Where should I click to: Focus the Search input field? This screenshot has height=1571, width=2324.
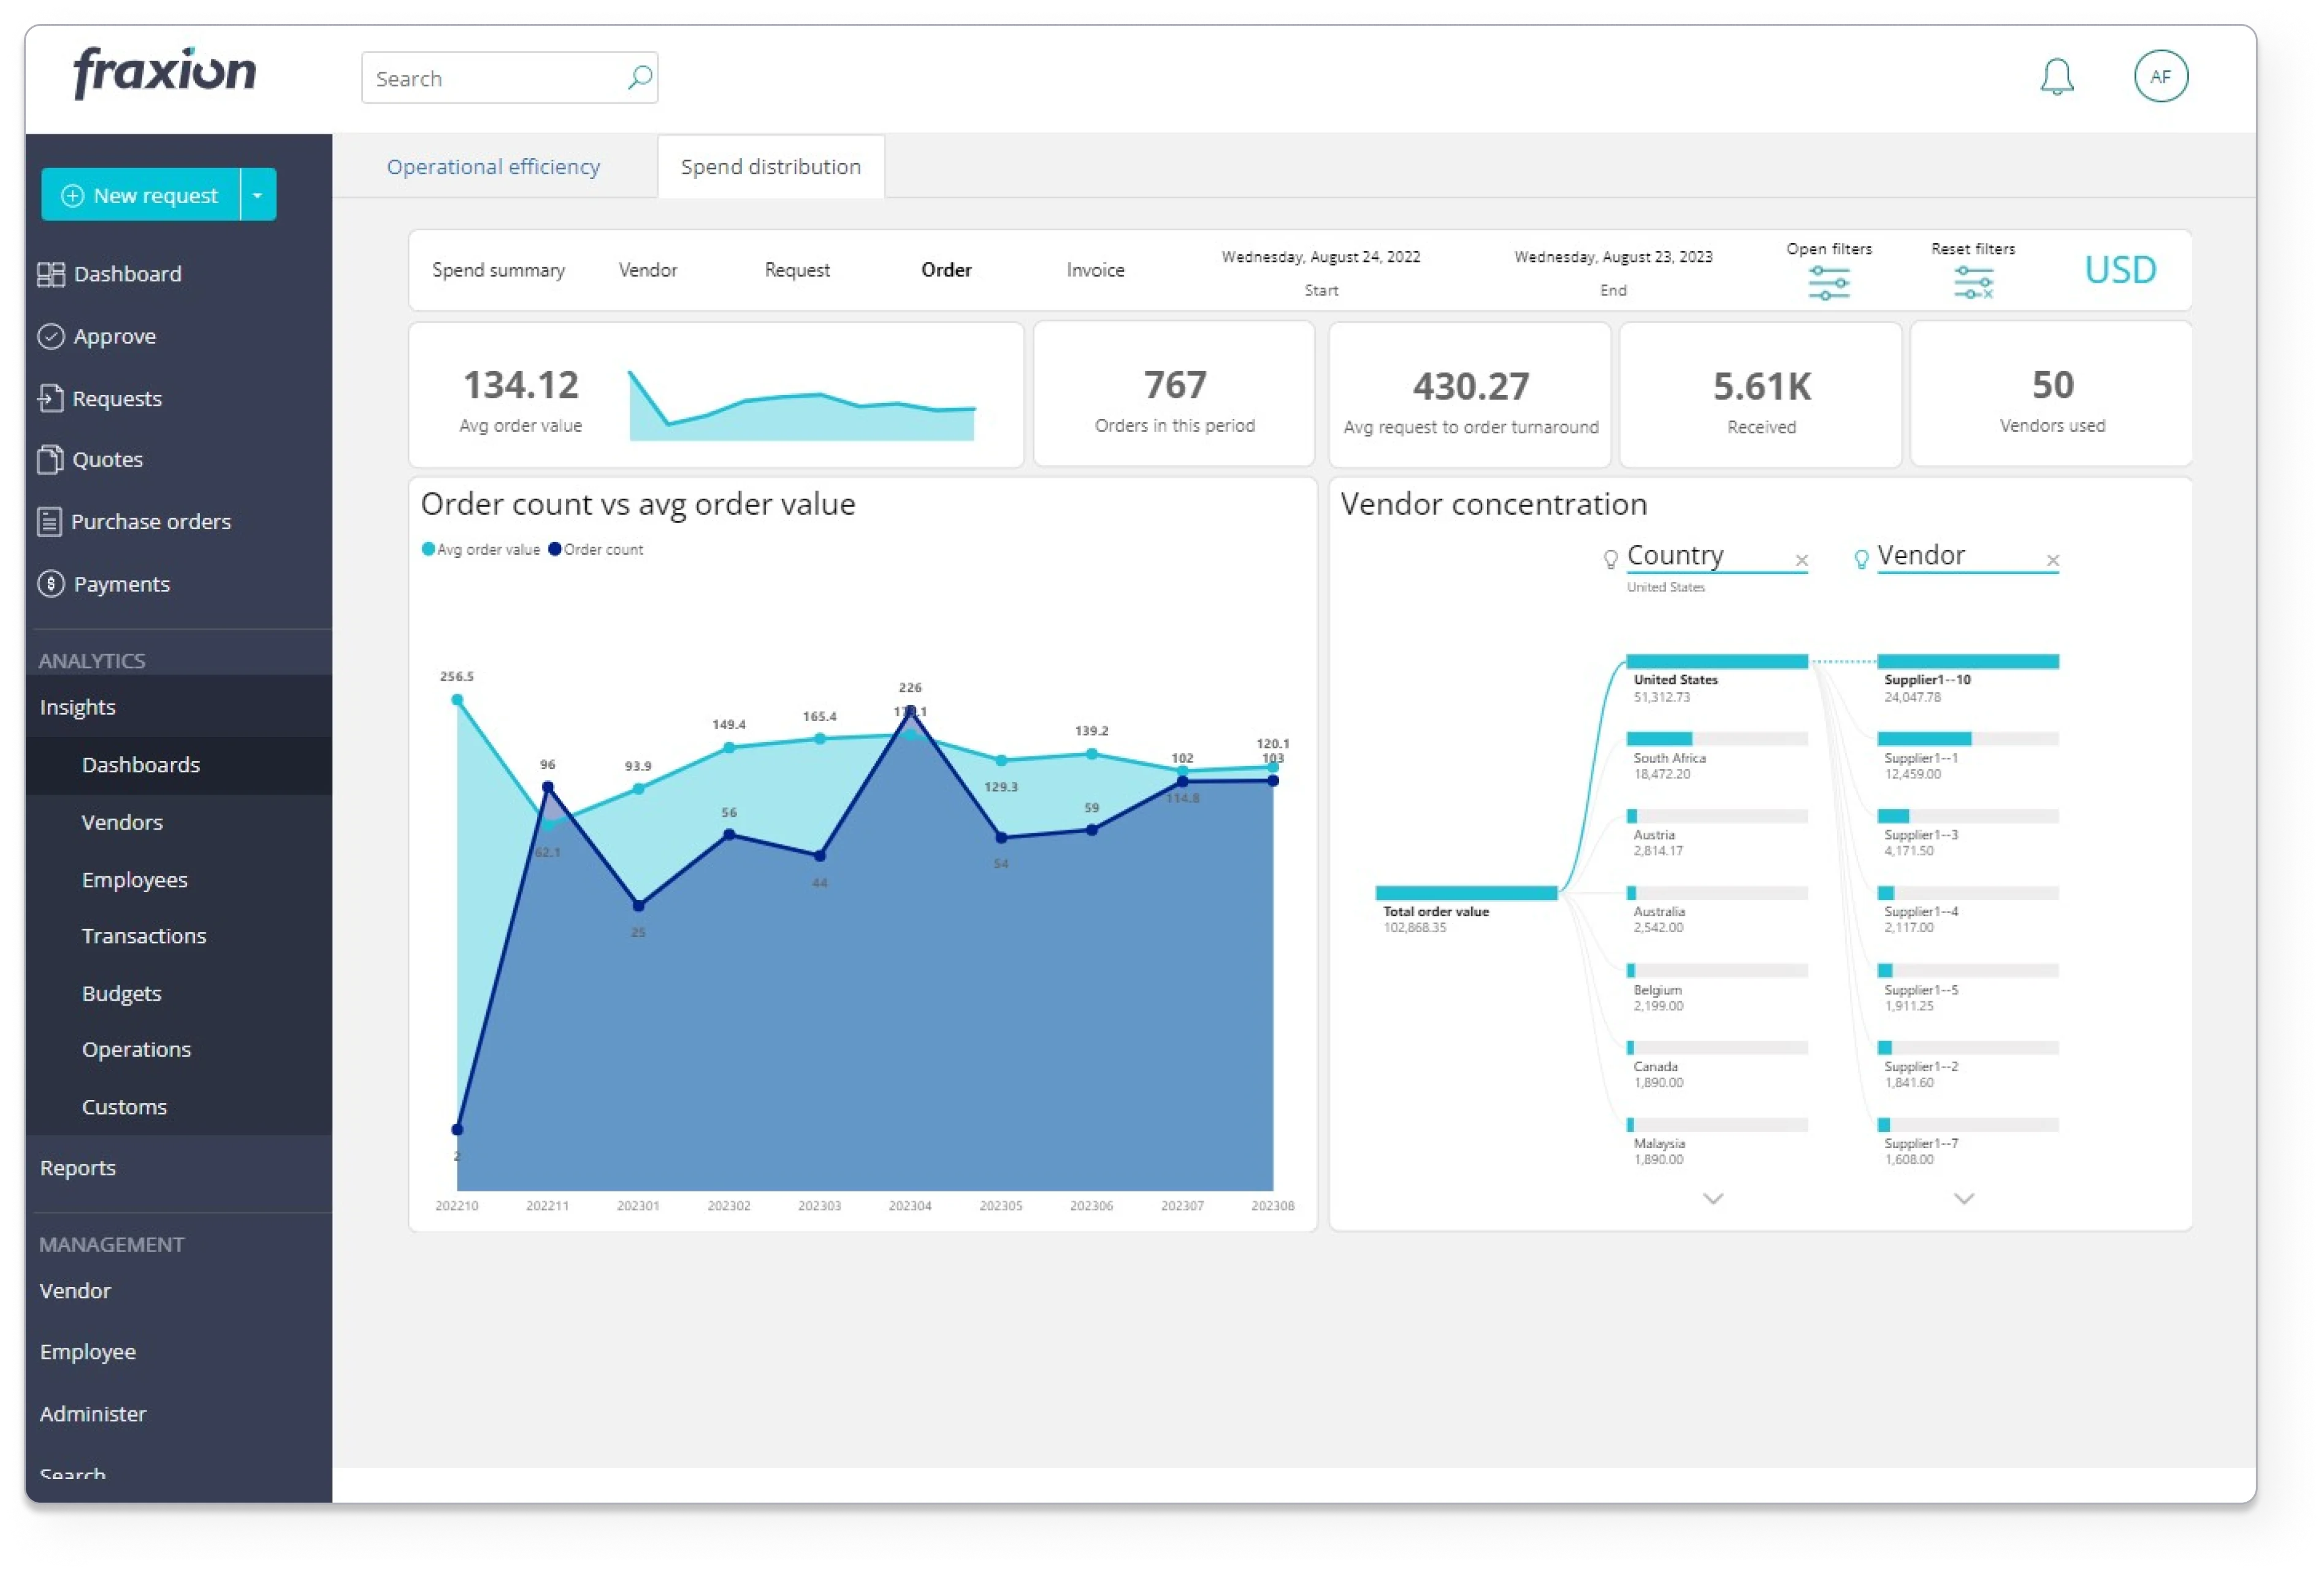point(509,77)
